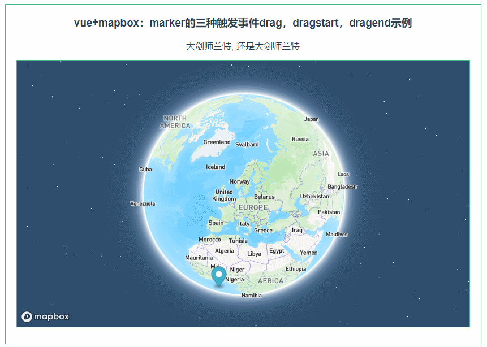Click the Norway map label
This screenshot has height=347, width=487.
point(239,181)
